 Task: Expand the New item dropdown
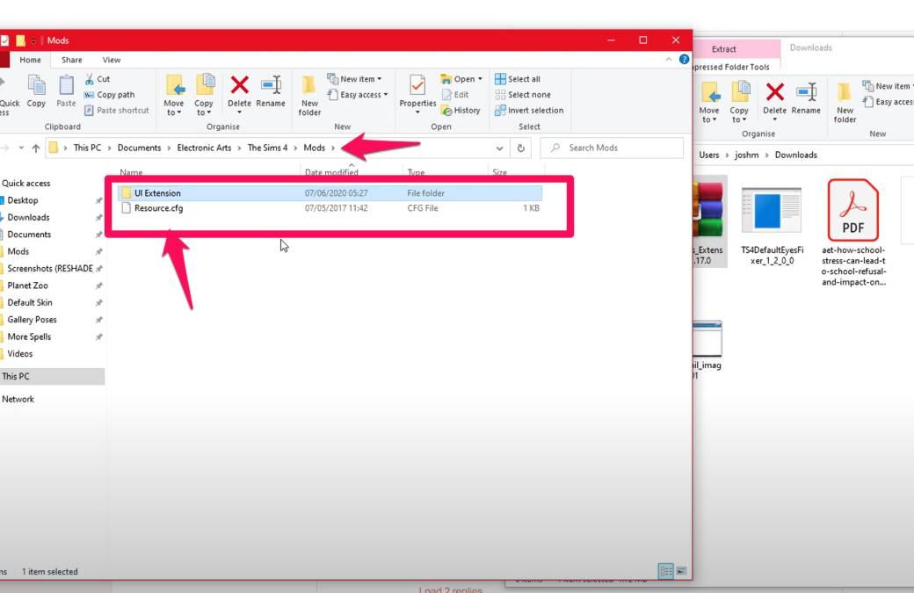(355, 78)
